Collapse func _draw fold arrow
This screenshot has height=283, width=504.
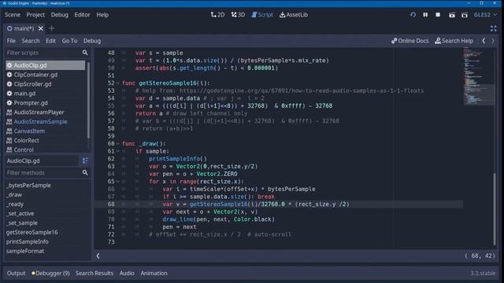tap(118, 144)
